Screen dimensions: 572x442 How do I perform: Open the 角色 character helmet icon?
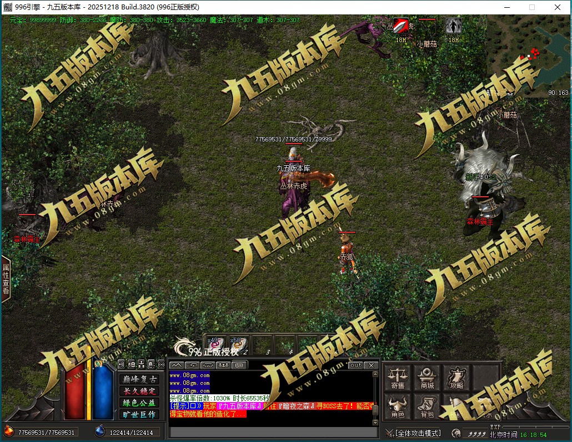[x=398, y=407]
